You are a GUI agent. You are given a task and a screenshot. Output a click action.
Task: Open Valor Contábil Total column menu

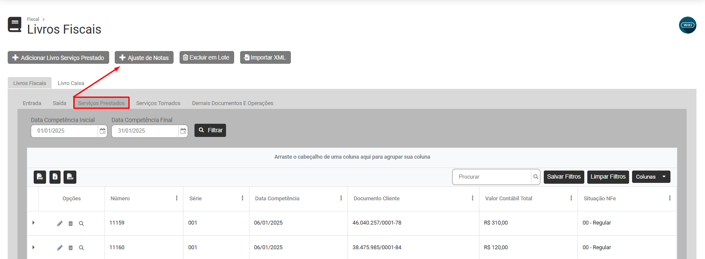coord(571,198)
